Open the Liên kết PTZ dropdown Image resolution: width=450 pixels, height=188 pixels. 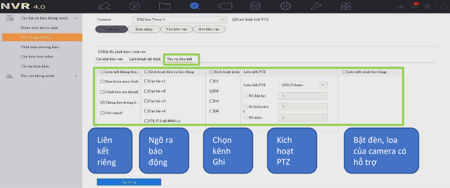[304, 85]
